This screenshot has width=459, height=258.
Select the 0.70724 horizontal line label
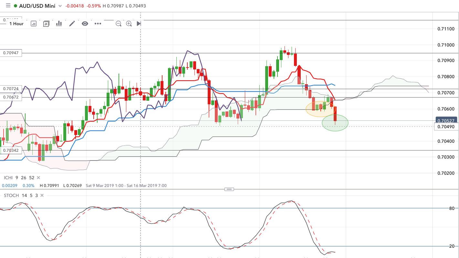pyautogui.click(x=11, y=88)
